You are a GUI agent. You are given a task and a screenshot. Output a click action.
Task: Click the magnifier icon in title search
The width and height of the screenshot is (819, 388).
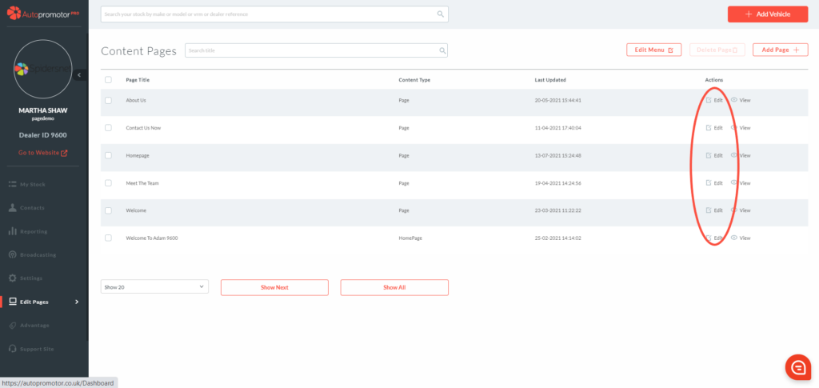click(441, 50)
